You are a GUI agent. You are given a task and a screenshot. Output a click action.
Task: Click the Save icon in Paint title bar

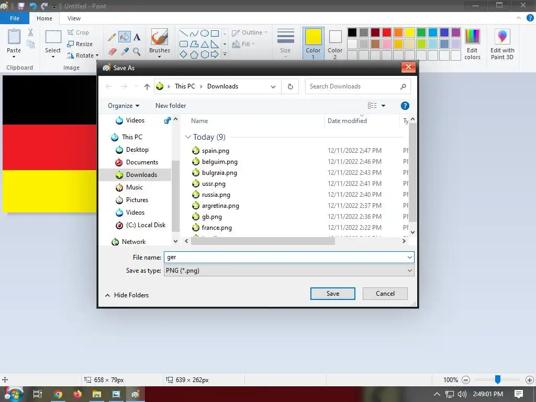(21, 6)
